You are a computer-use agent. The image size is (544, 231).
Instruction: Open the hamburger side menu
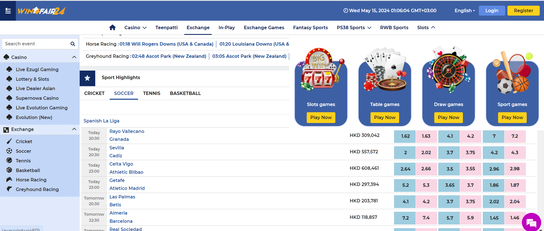pyautogui.click(x=8, y=11)
